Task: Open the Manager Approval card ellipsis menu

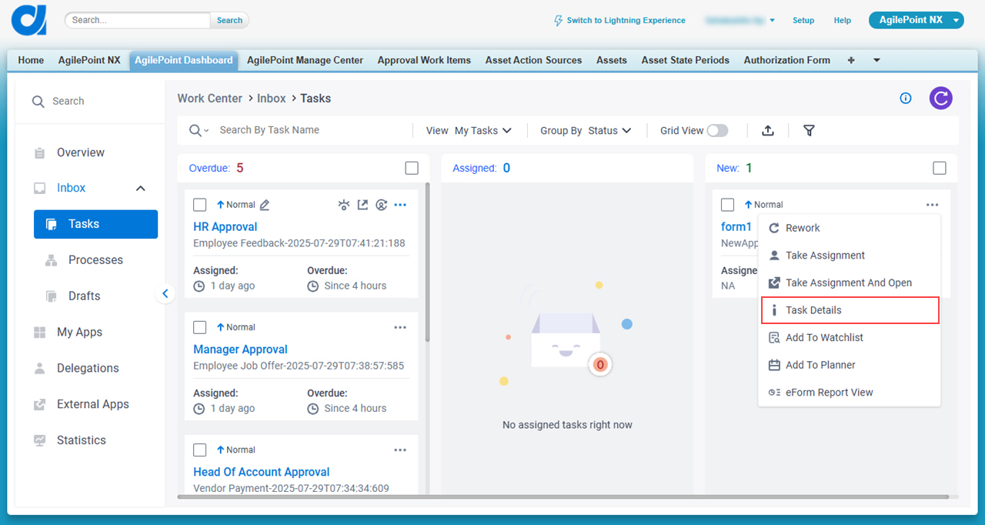Action: (x=400, y=327)
